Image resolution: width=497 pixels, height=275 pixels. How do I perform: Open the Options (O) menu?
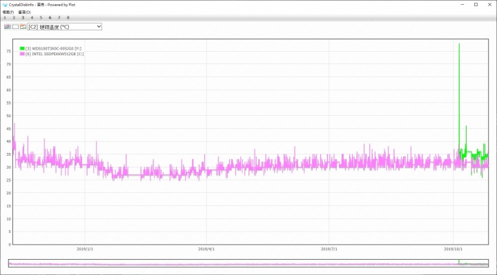coord(24,12)
